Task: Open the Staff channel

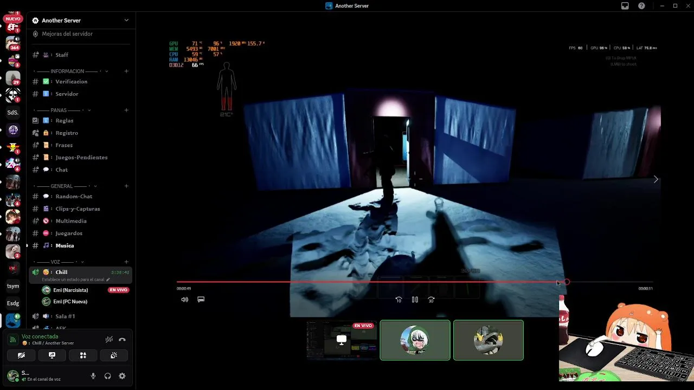Action: pyautogui.click(x=81, y=55)
